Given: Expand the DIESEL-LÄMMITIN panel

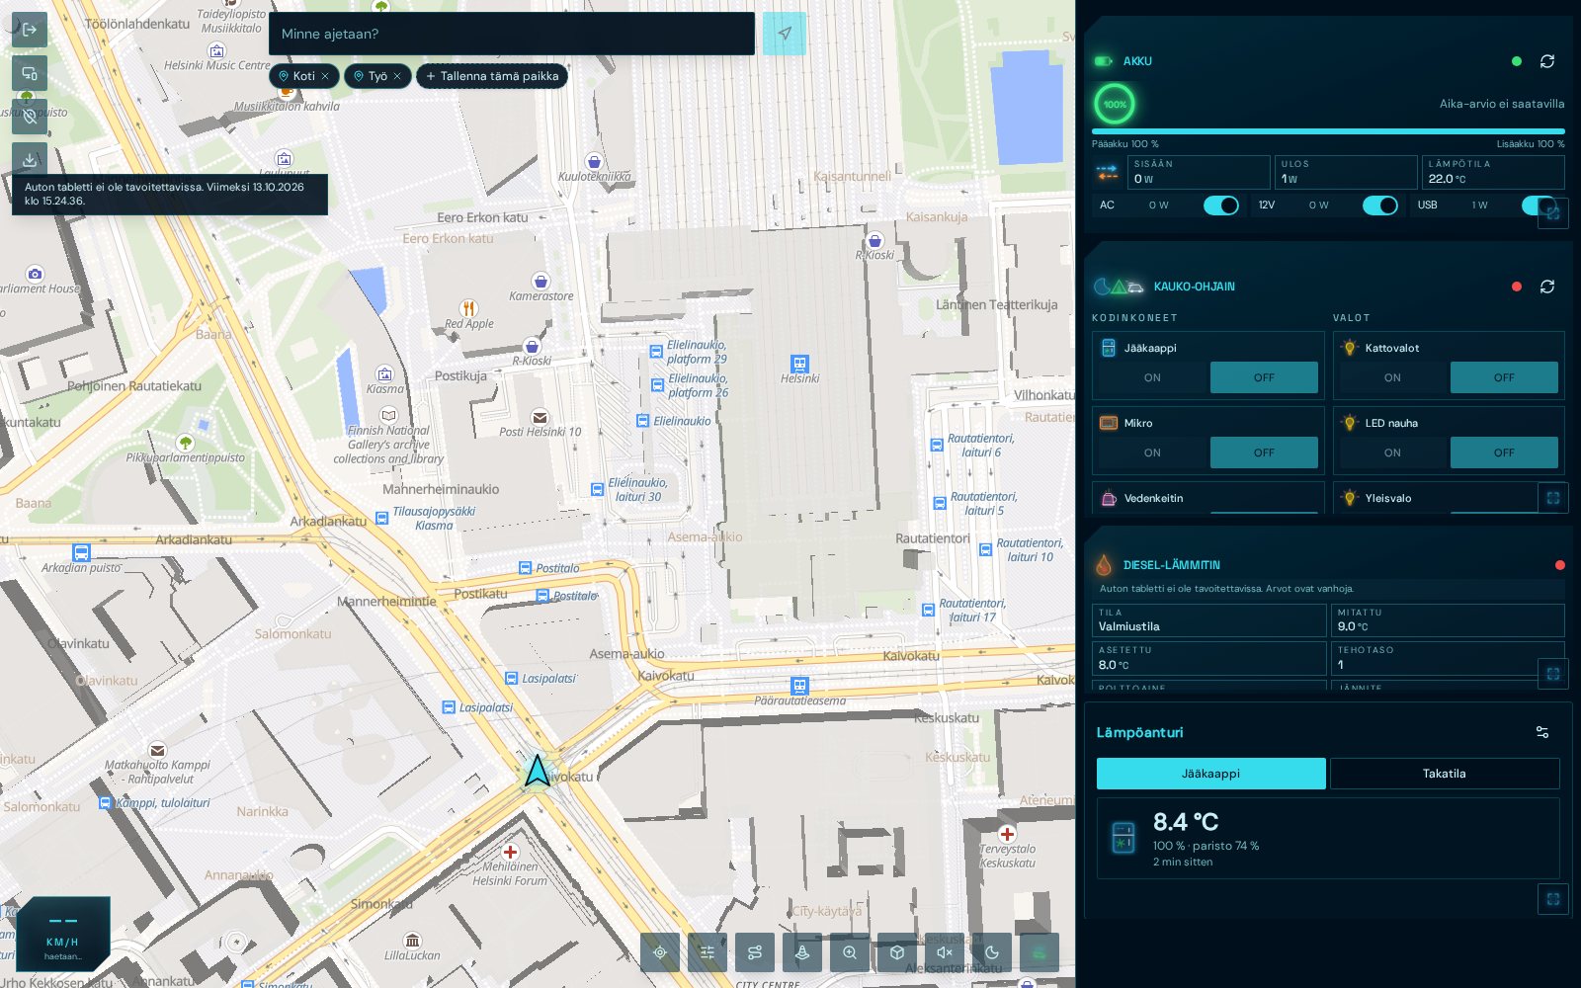Looking at the screenshot, I should tap(1553, 674).
